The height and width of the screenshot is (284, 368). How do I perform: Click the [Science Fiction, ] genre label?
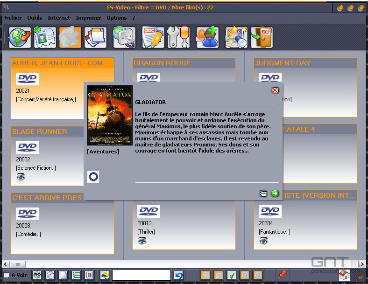click(36, 168)
